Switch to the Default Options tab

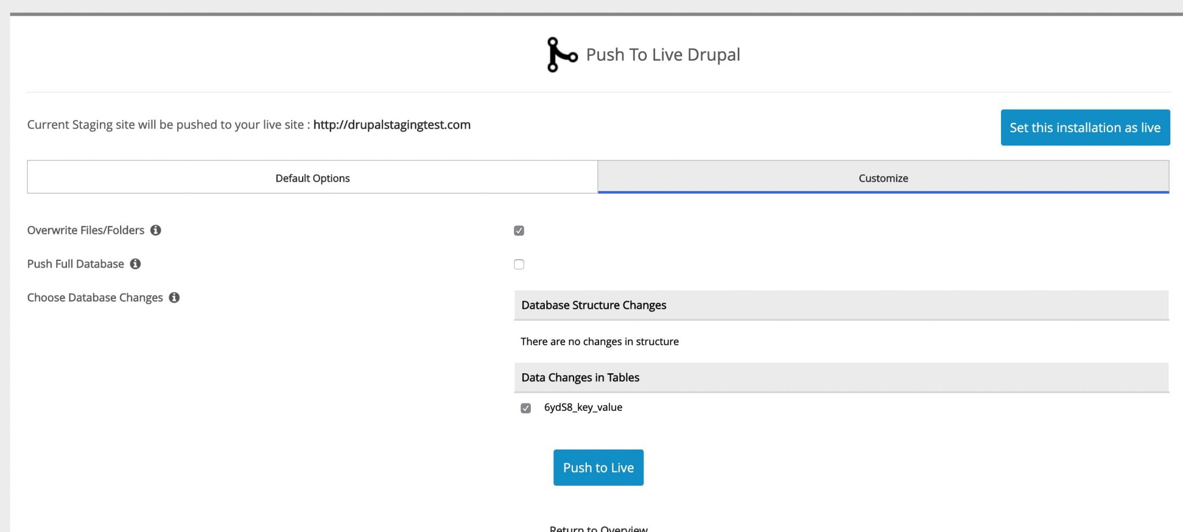point(312,178)
